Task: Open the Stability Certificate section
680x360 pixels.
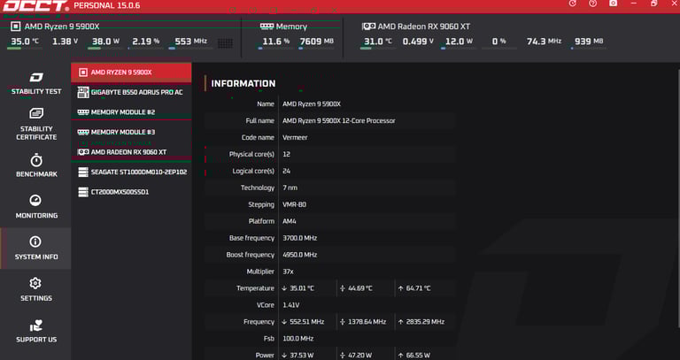Action: coord(36,125)
